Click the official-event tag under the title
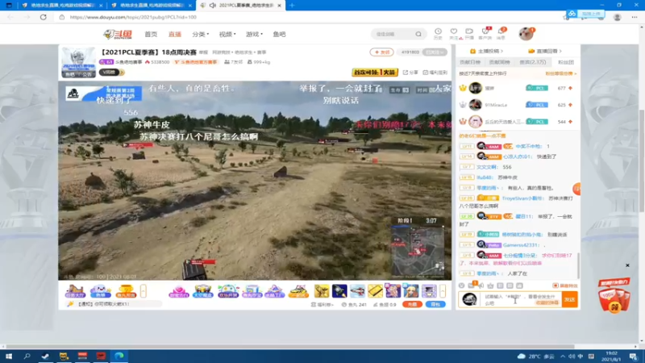 (x=196, y=62)
